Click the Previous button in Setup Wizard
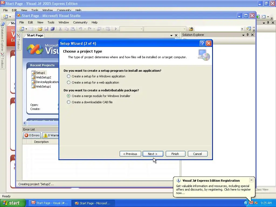This screenshot has width=276, height=207. 130,154
